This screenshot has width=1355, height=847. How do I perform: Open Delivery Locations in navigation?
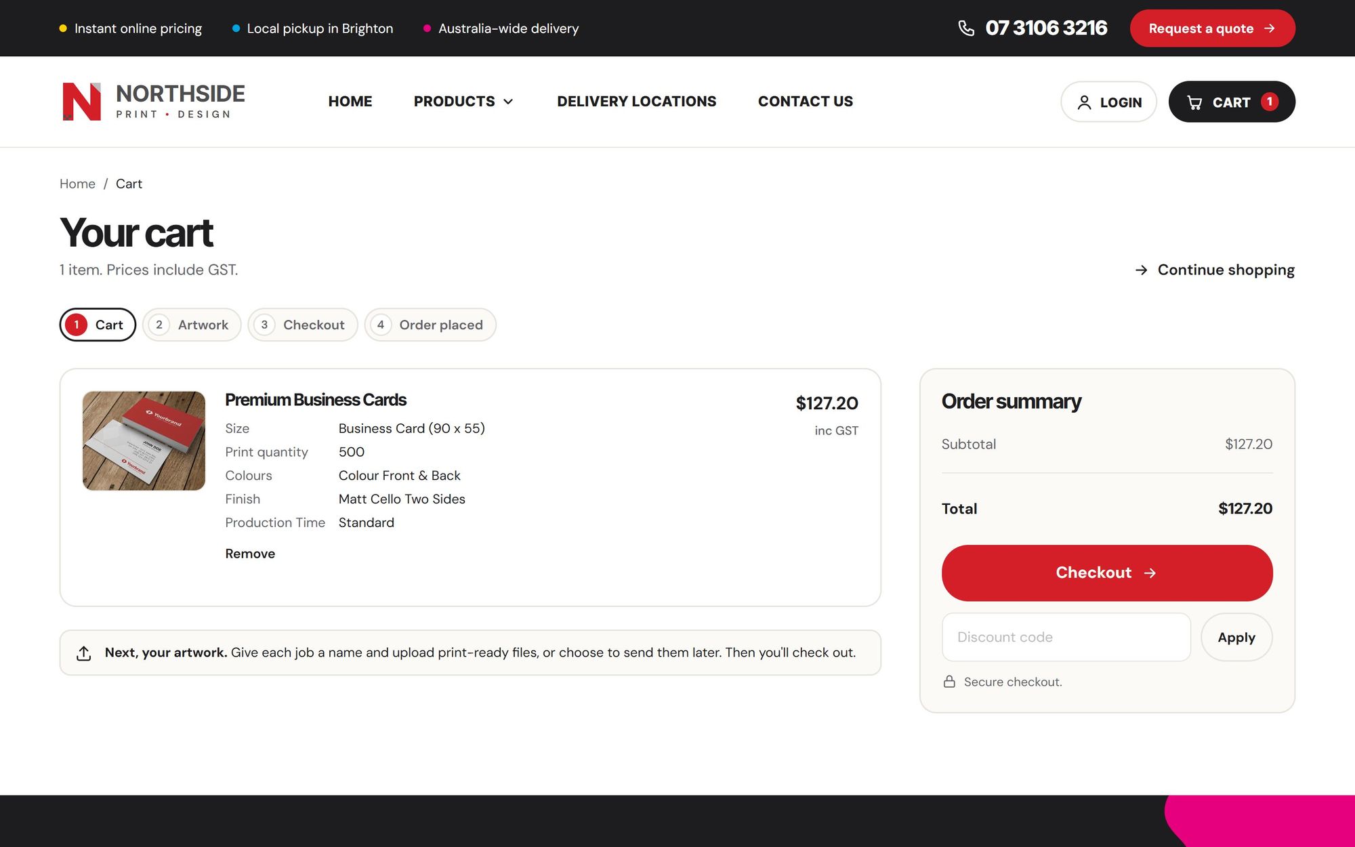pos(636,102)
